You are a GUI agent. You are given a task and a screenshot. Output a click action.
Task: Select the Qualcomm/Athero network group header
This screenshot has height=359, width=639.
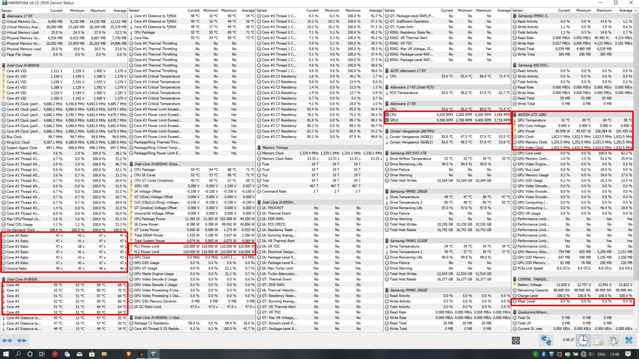pos(572,312)
